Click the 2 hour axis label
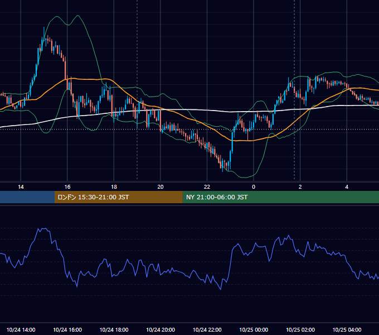The image size is (379, 335). pyautogui.click(x=300, y=187)
